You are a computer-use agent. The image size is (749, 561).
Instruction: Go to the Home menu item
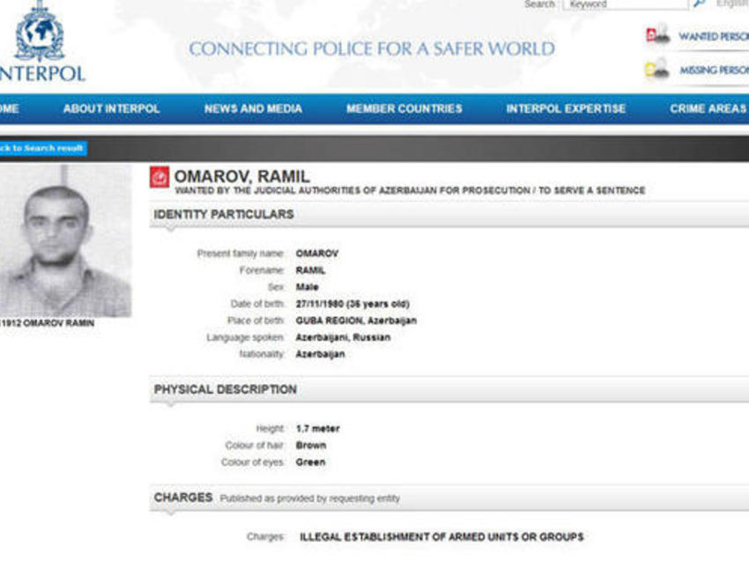9,109
